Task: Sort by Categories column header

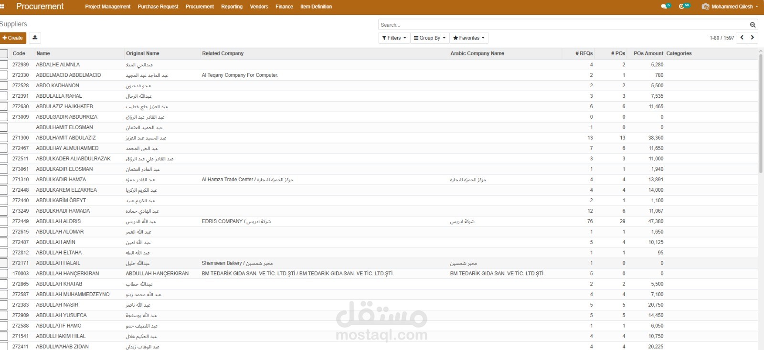Action: point(679,53)
